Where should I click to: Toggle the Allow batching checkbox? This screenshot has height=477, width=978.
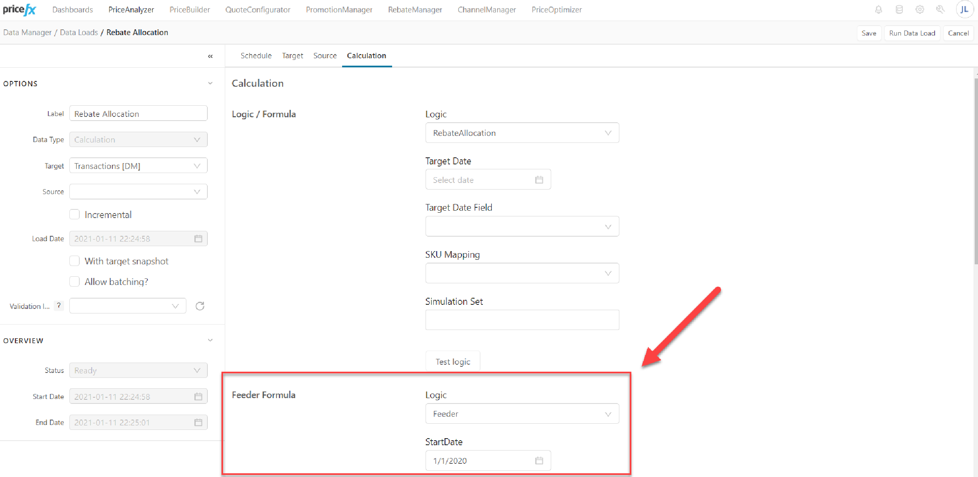coord(74,282)
